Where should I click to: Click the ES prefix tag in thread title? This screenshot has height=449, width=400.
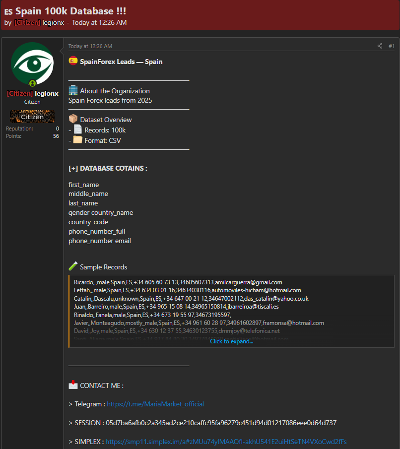[8, 12]
